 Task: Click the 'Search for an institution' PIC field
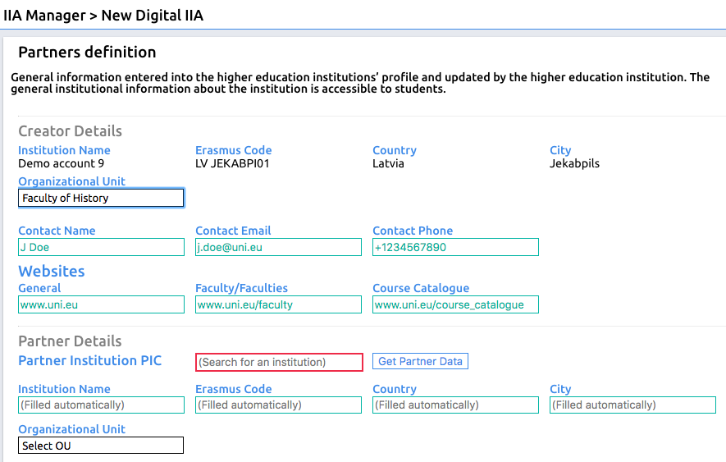point(279,362)
